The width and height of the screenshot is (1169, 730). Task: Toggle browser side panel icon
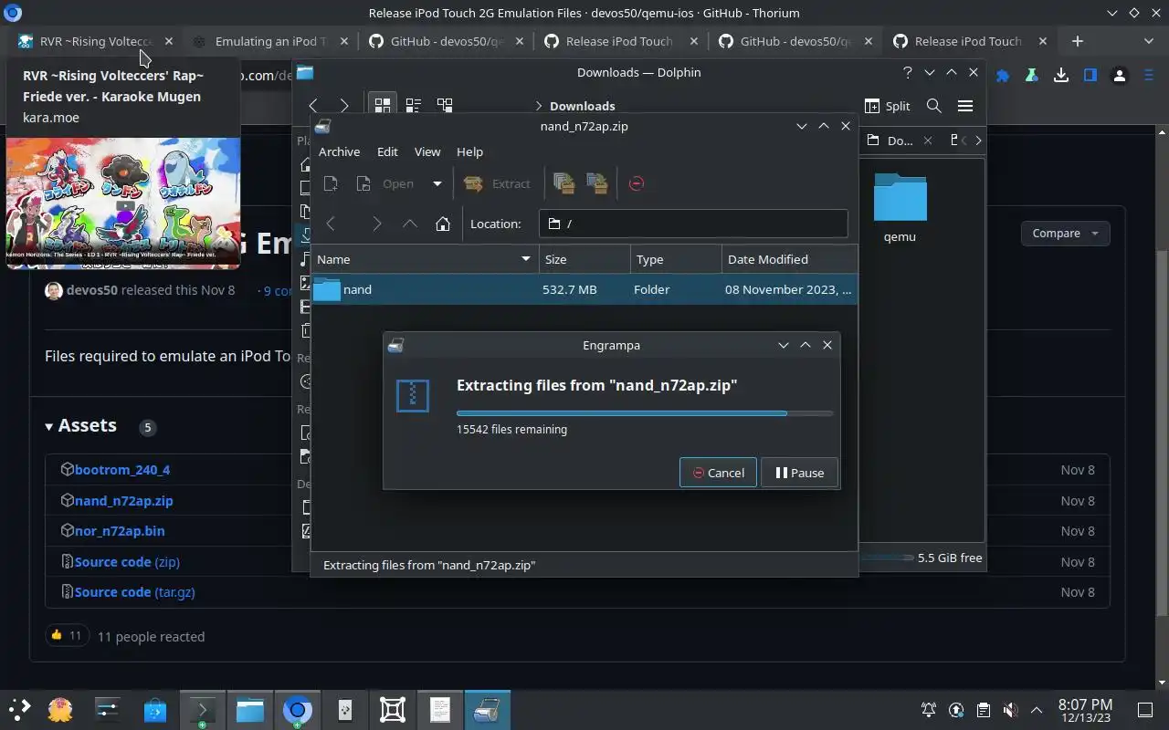[1090, 76]
